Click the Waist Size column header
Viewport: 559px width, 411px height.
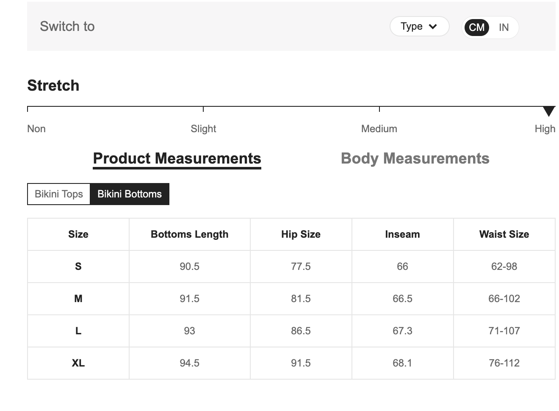point(504,234)
